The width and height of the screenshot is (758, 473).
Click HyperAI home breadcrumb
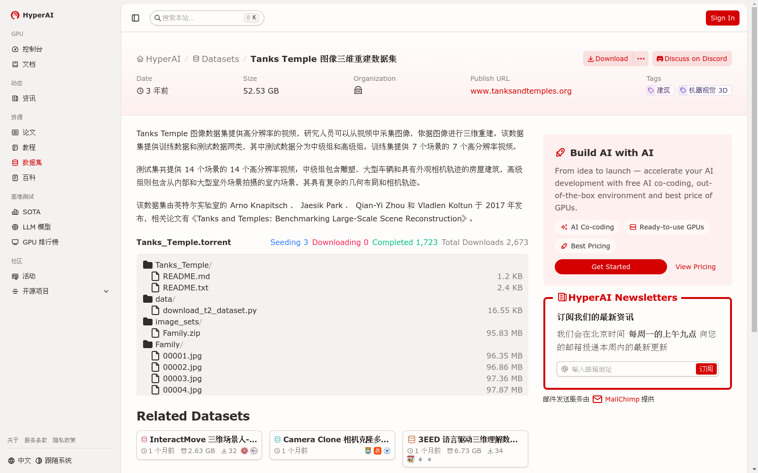coord(159,59)
